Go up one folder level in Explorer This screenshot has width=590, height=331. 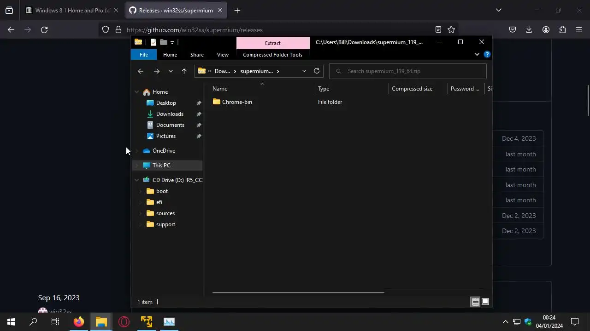(184, 71)
